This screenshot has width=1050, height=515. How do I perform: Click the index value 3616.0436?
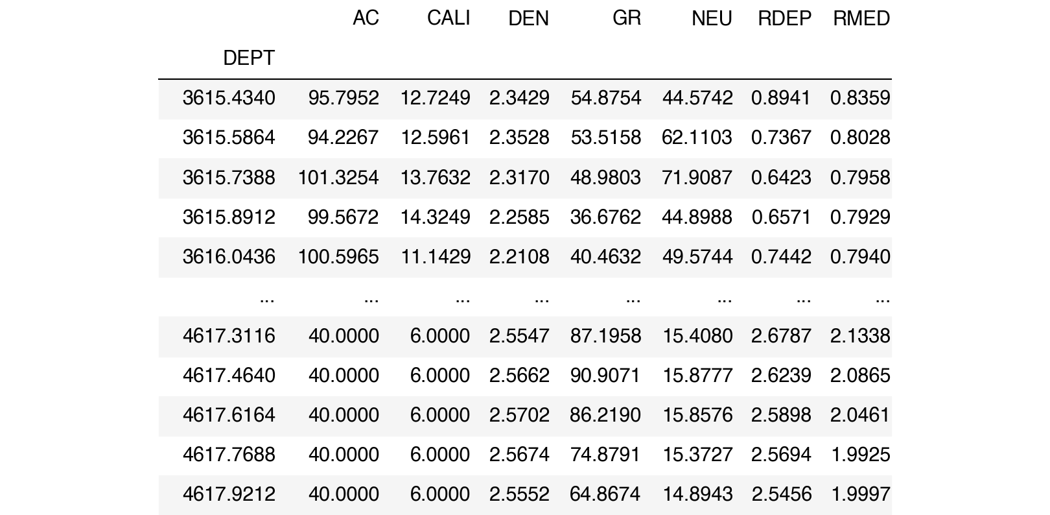click(229, 257)
